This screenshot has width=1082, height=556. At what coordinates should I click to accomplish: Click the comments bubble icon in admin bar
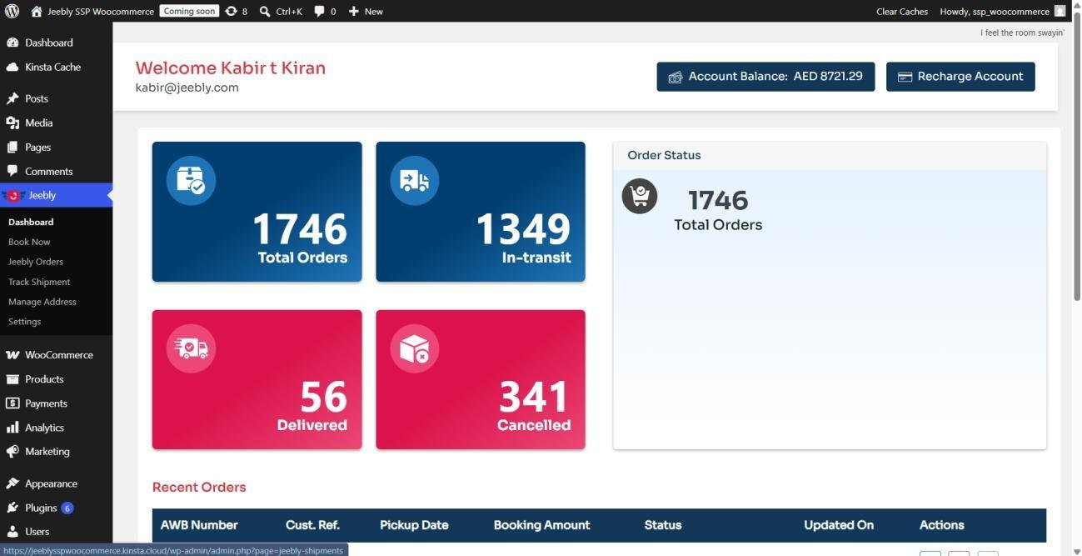pos(320,11)
